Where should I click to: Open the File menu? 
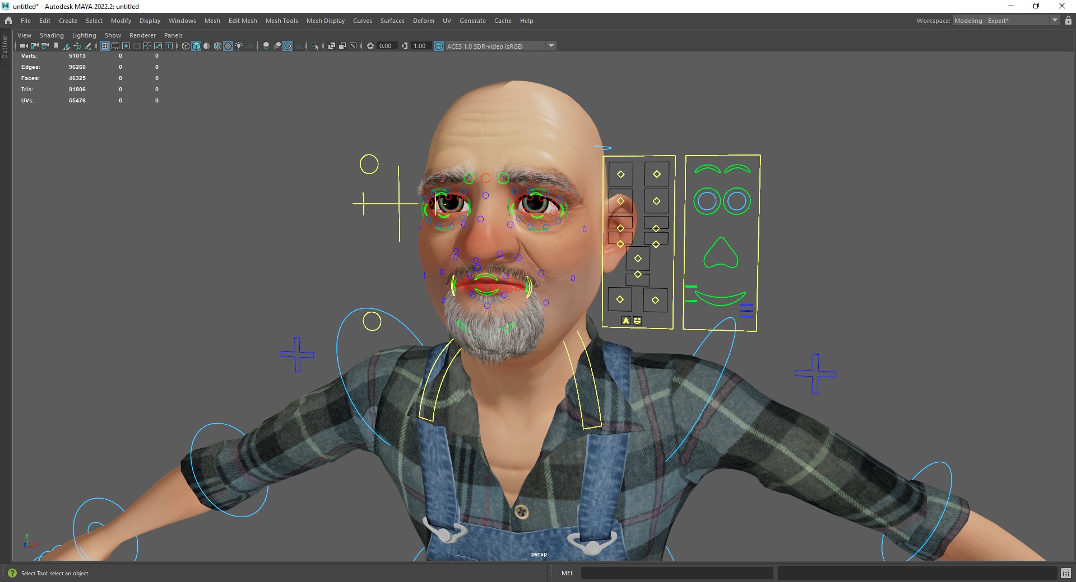click(26, 21)
